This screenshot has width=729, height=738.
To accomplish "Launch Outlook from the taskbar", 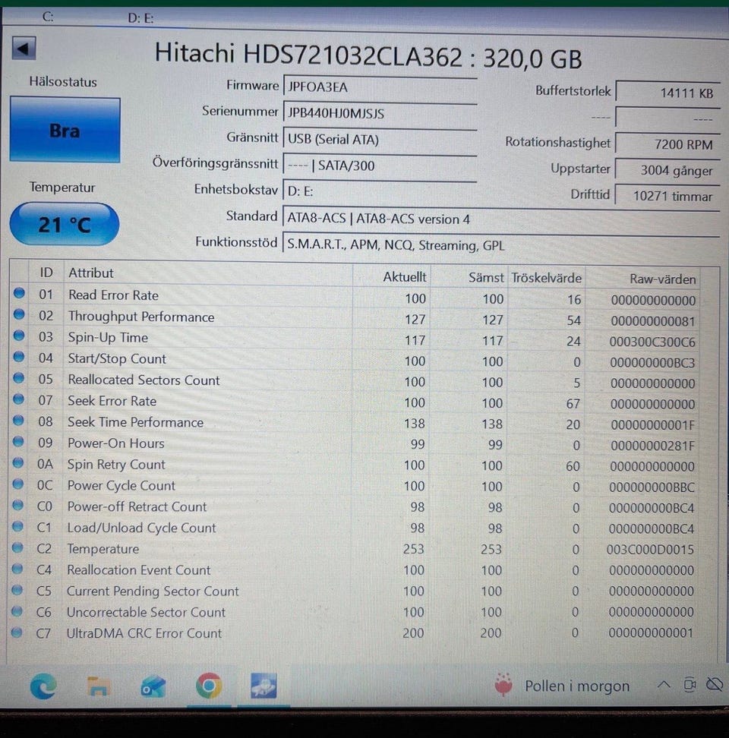I will 153,686.
